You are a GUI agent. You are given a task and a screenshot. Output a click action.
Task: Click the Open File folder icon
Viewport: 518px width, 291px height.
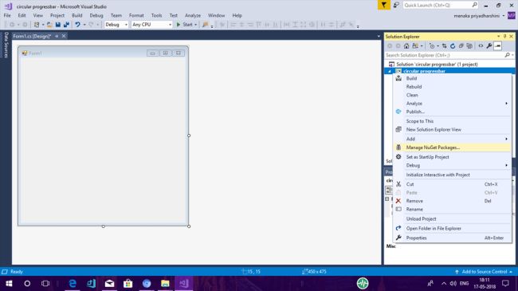[x=49, y=25]
